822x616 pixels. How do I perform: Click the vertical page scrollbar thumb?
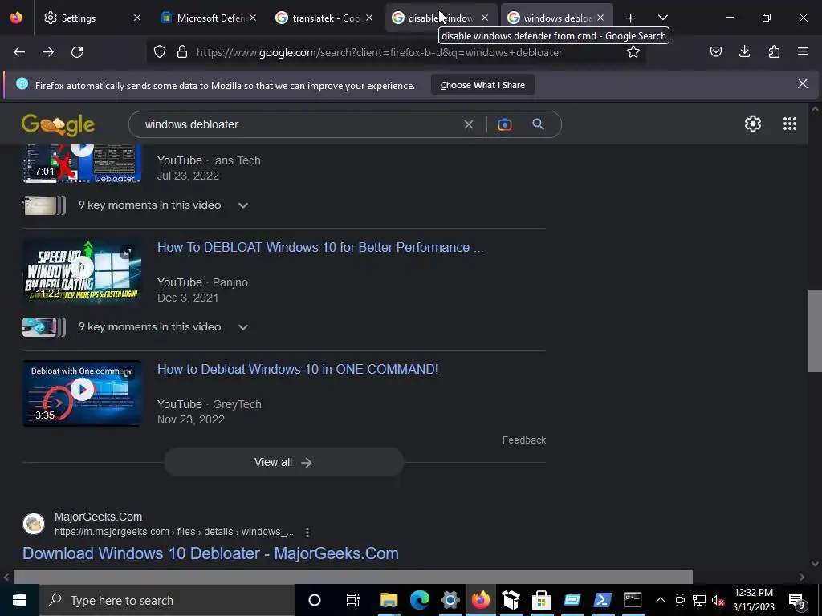pos(815,330)
